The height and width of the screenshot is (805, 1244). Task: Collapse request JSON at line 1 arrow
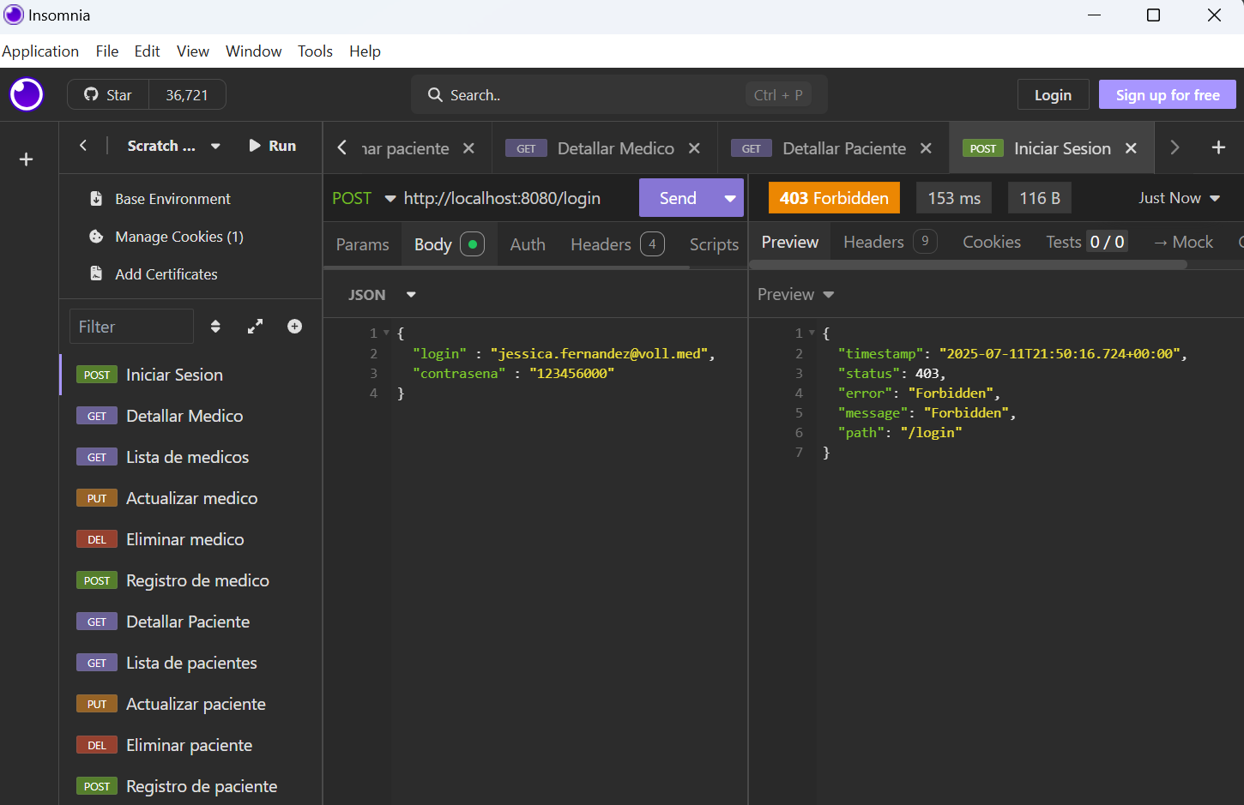tap(386, 333)
